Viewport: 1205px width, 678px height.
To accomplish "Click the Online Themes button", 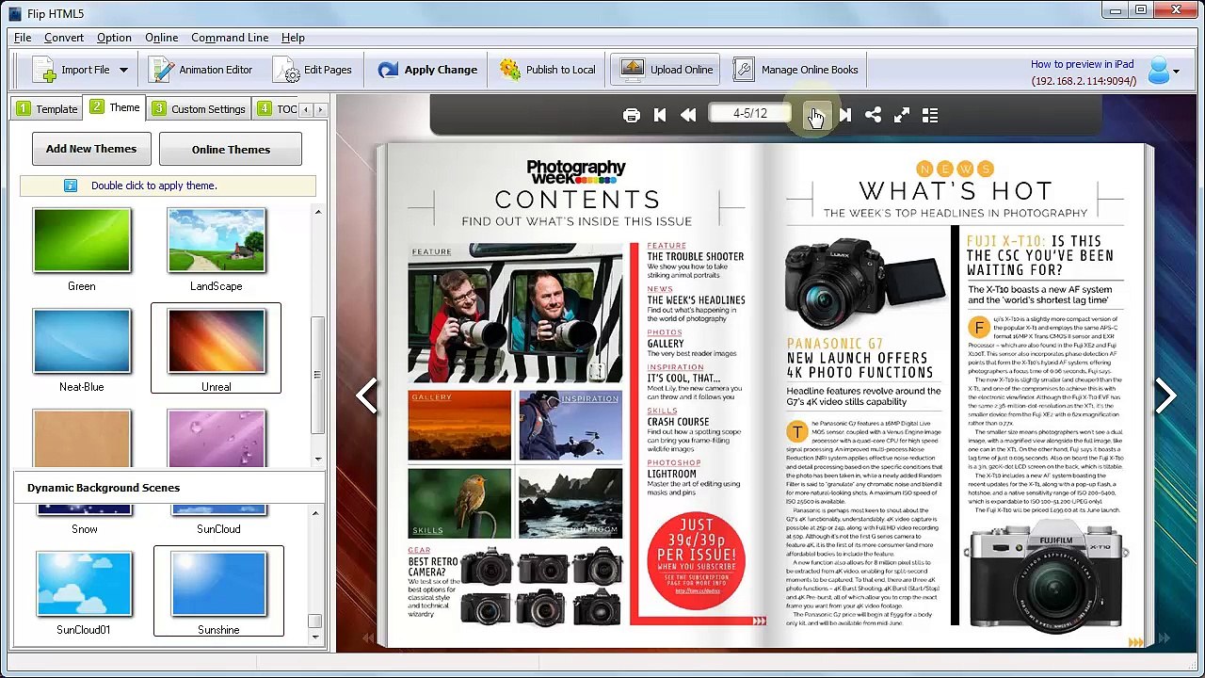I will (x=231, y=149).
